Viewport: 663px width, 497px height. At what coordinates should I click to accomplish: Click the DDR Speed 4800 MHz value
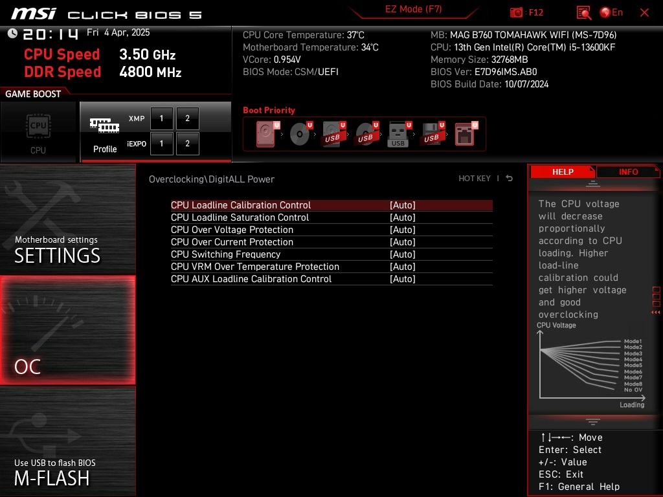point(150,72)
